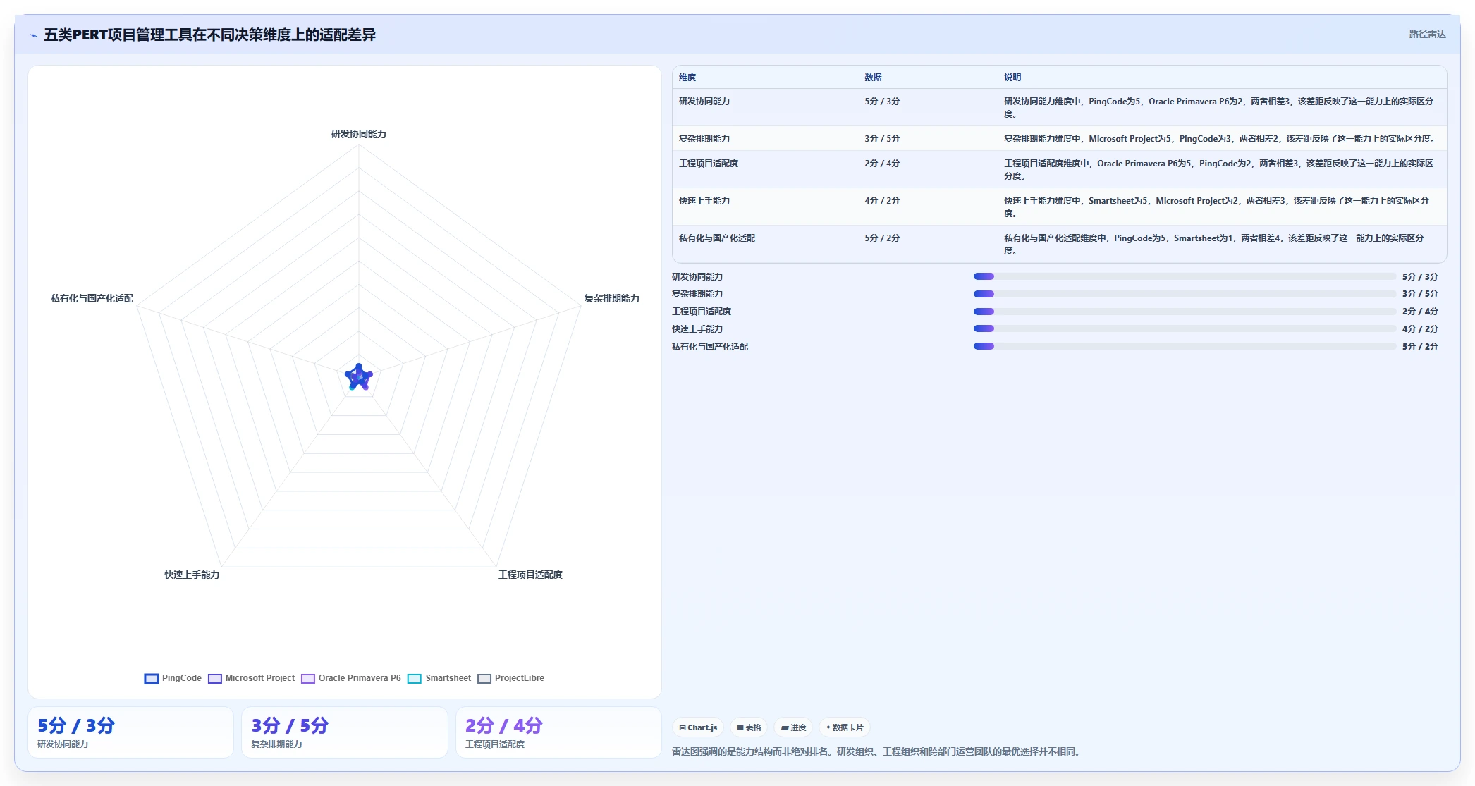Click the radar axis label 复杂排期能力

(611, 298)
